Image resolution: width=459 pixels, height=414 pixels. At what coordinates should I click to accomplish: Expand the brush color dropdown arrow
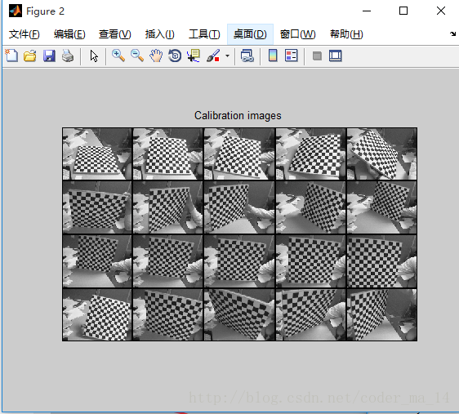[227, 56]
